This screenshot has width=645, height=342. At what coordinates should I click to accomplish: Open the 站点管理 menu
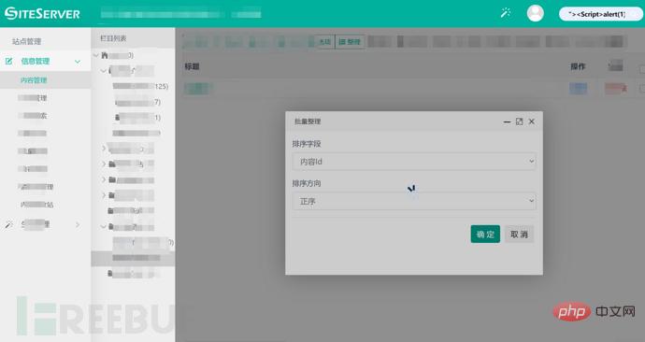(27, 41)
